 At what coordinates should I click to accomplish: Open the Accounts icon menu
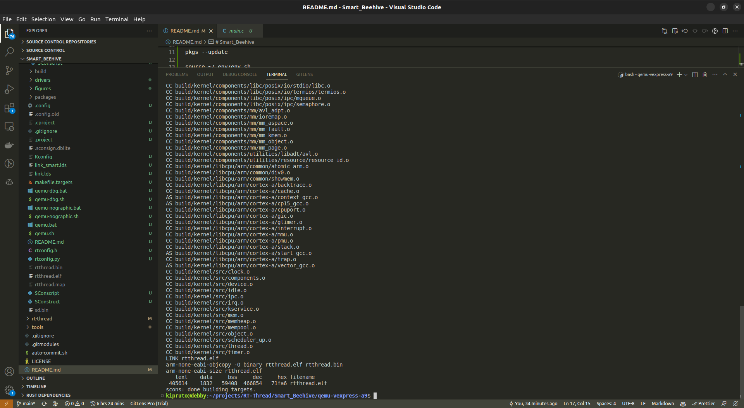[x=9, y=372]
